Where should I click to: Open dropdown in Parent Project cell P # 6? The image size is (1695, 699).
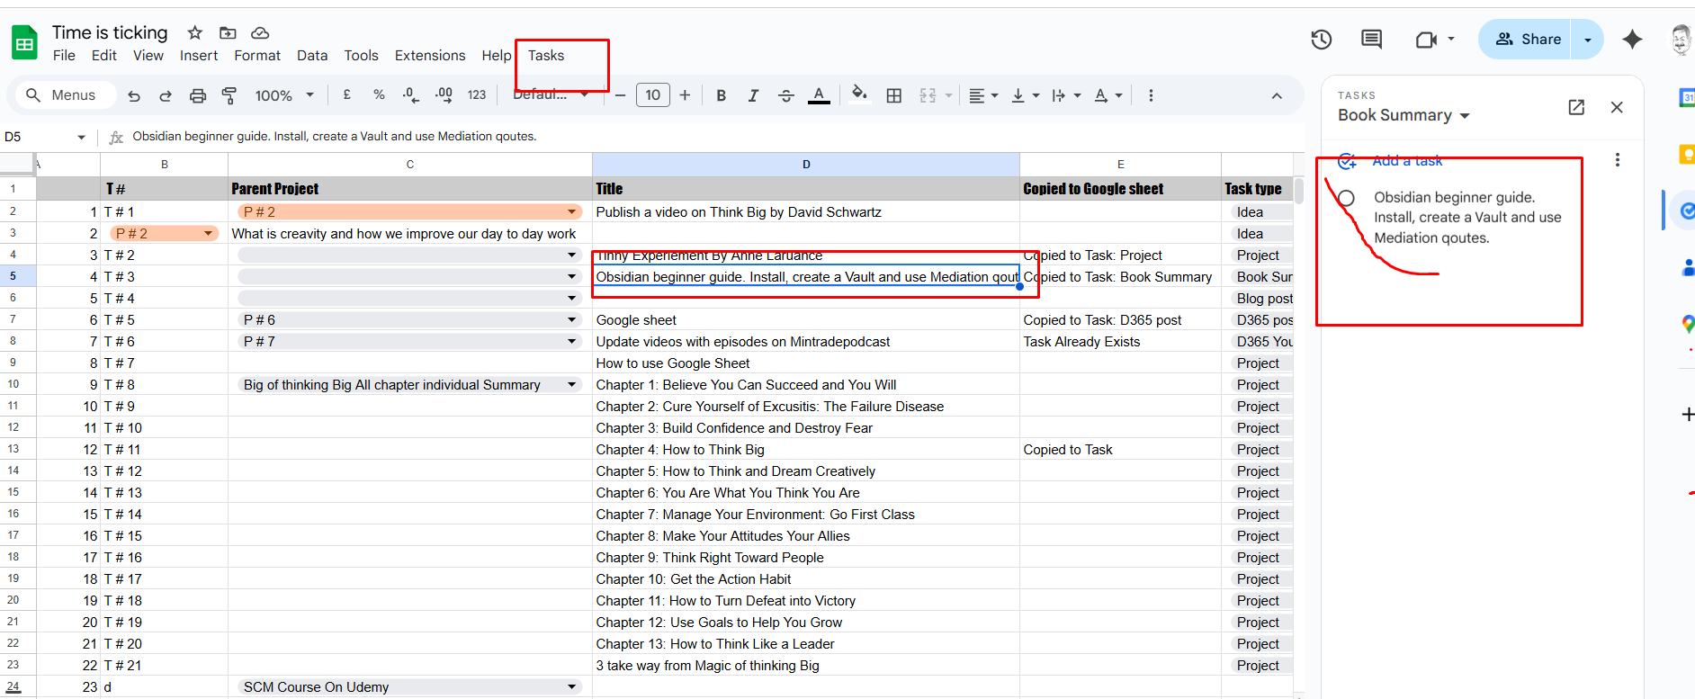(x=571, y=319)
